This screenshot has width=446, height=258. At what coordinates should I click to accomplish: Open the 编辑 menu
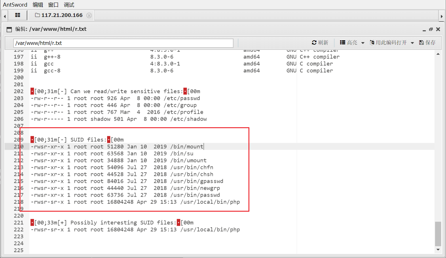[x=38, y=5]
